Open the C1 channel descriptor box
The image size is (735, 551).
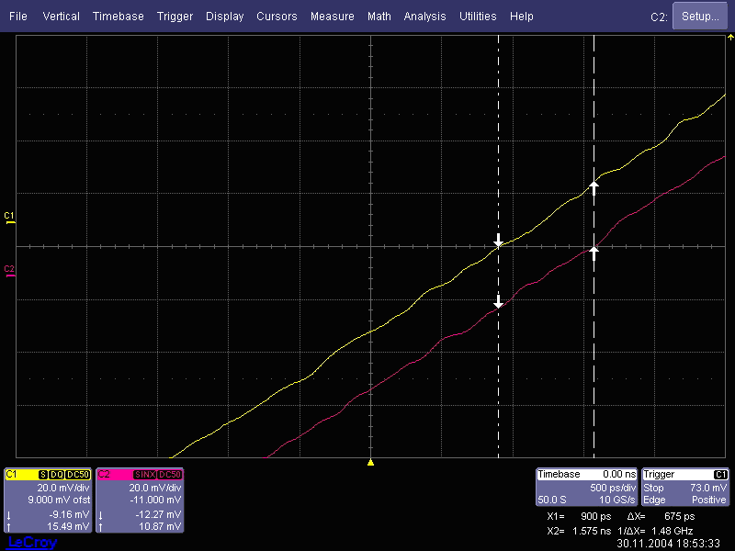pos(48,500)
